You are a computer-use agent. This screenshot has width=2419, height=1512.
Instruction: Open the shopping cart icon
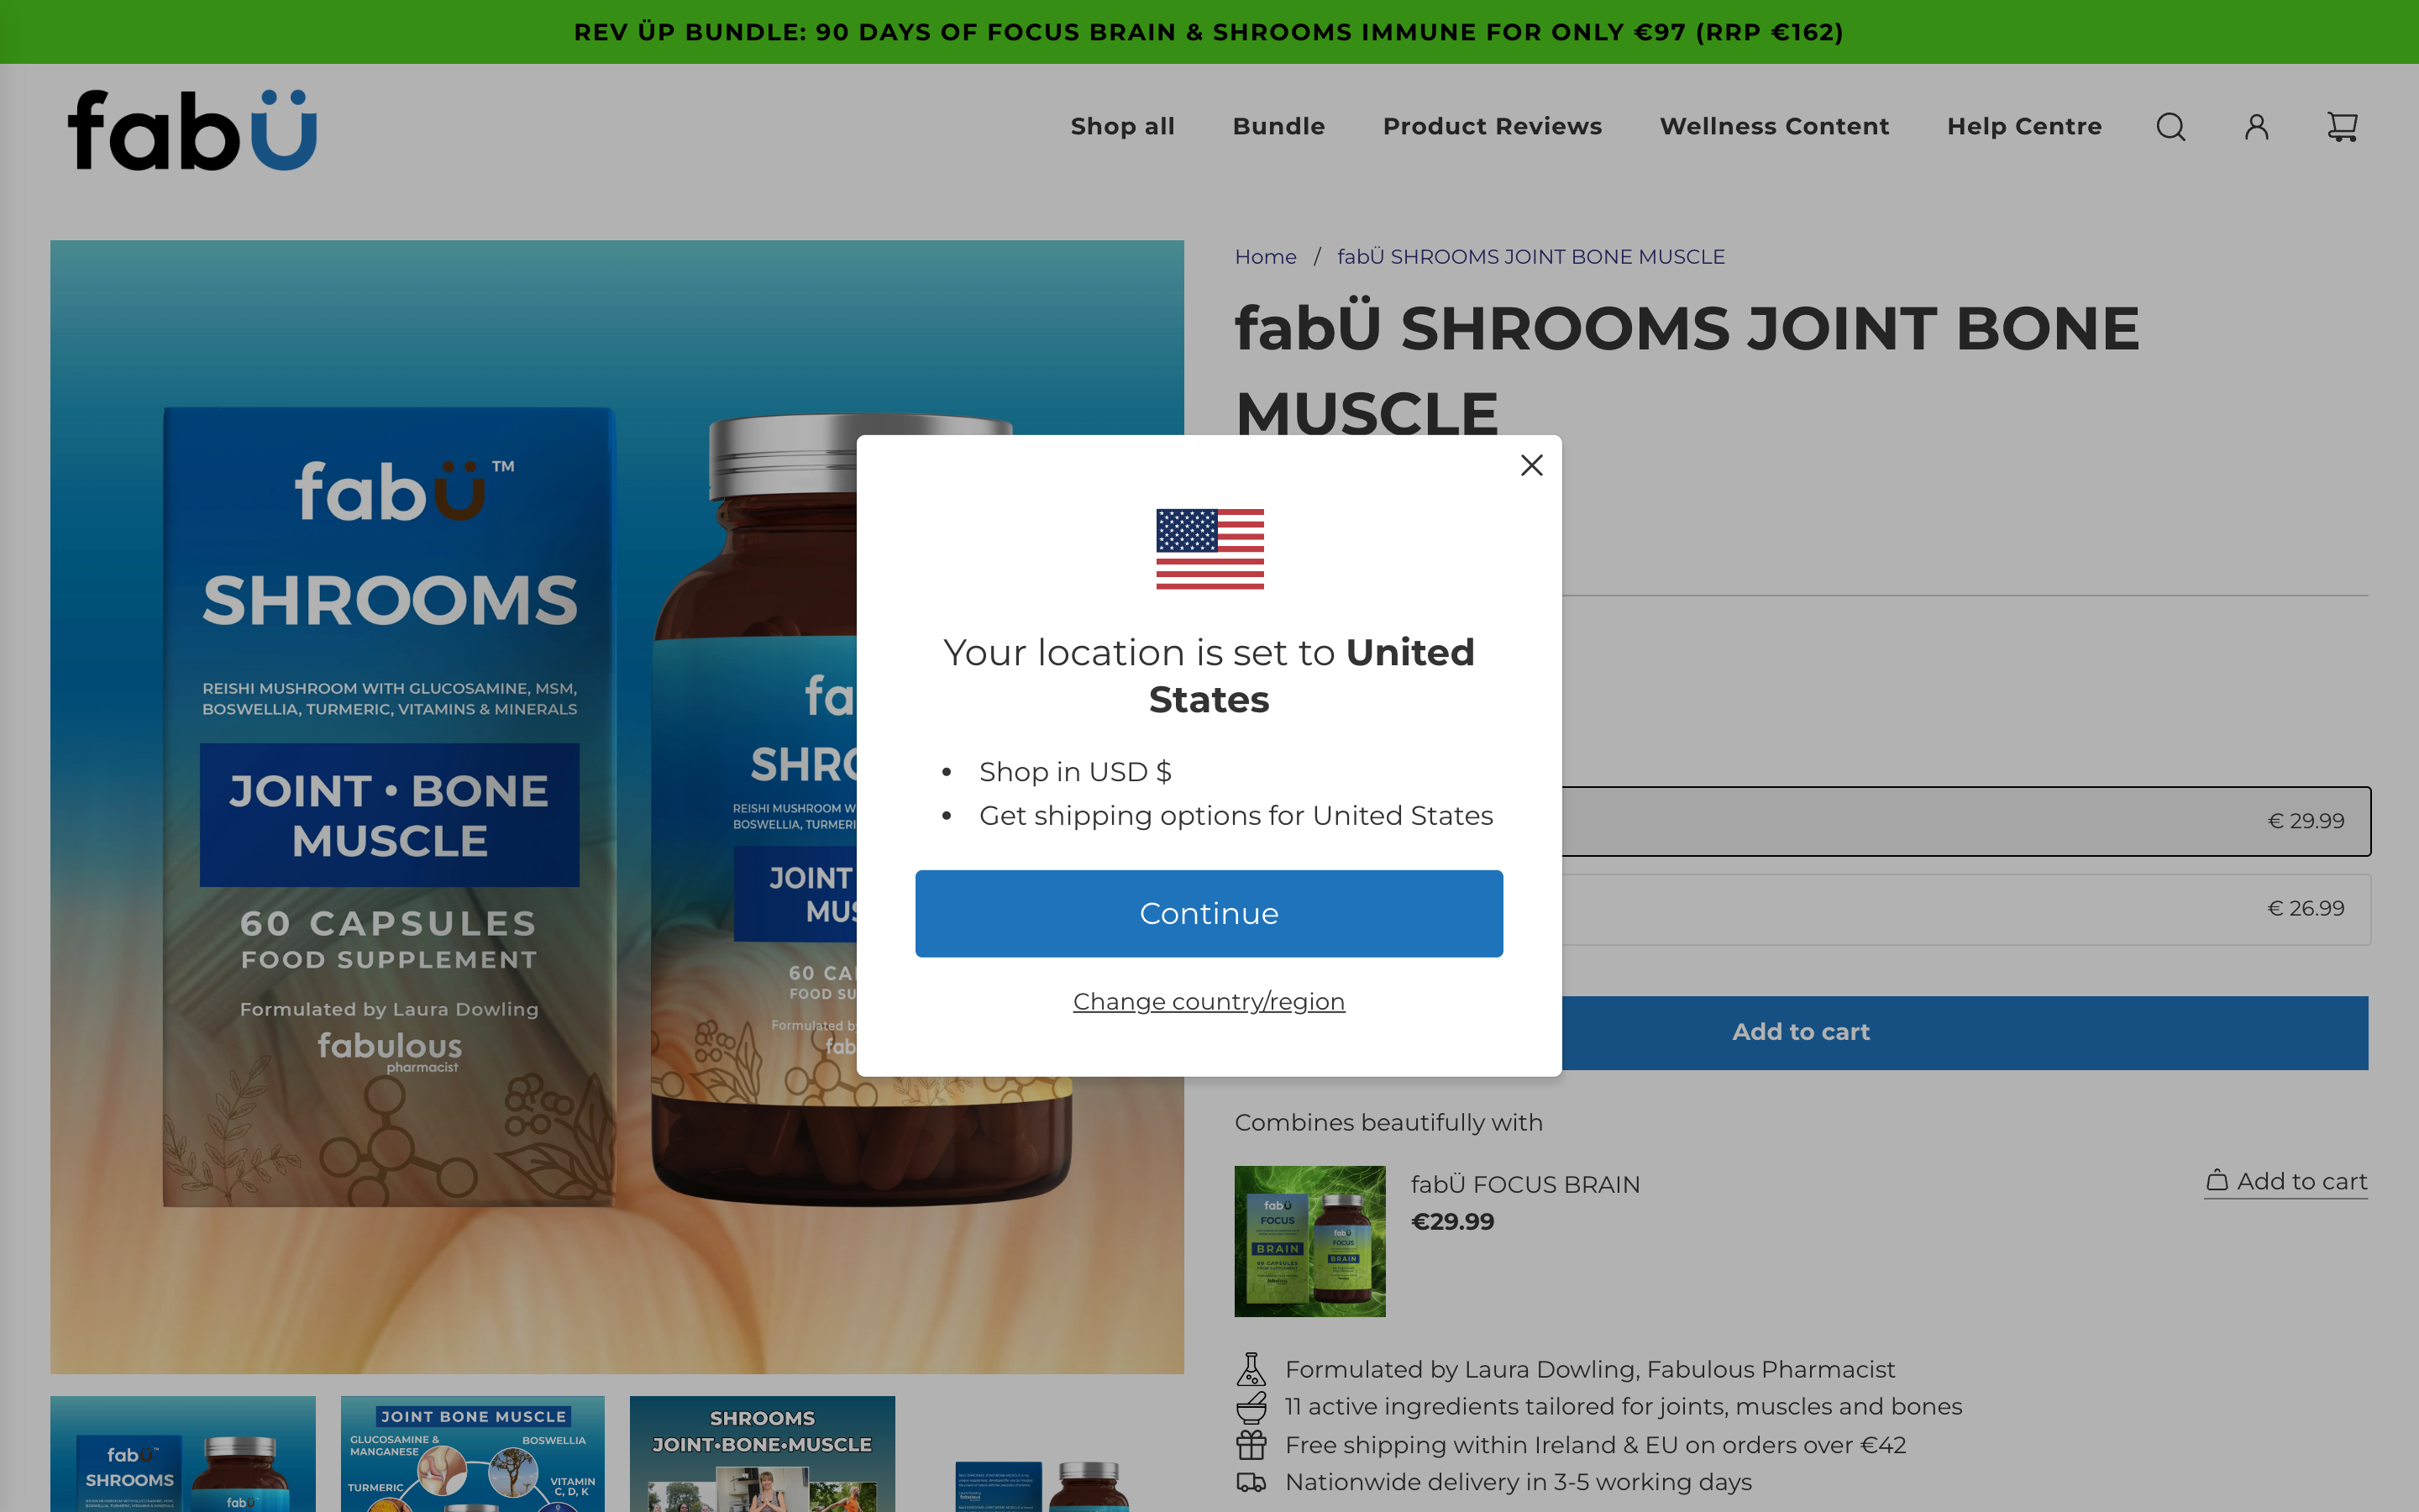(x=2342, y=127)
